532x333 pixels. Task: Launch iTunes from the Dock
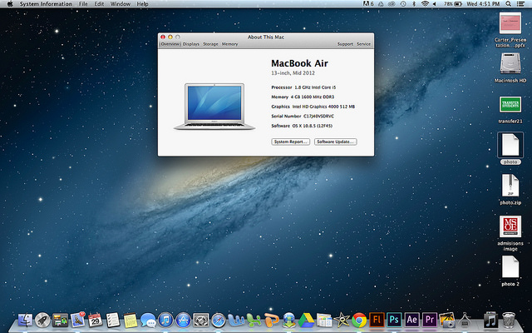(x=165, y=320)
